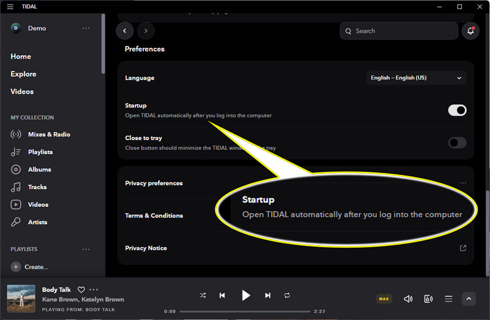Open Mixes & Radio
490x320 pixels.
[x=49, y=134]
